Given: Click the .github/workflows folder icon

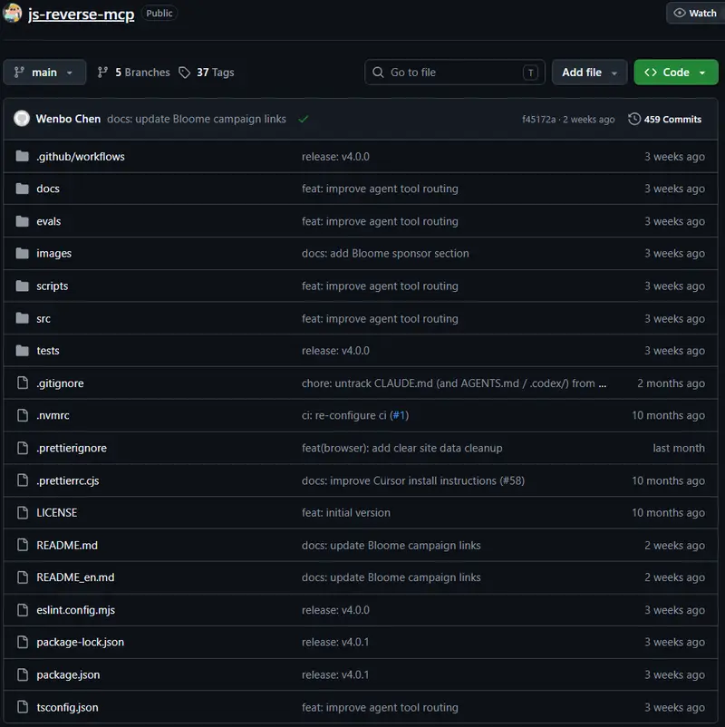Looking at the screenshot, I should [x=22, y=156].
